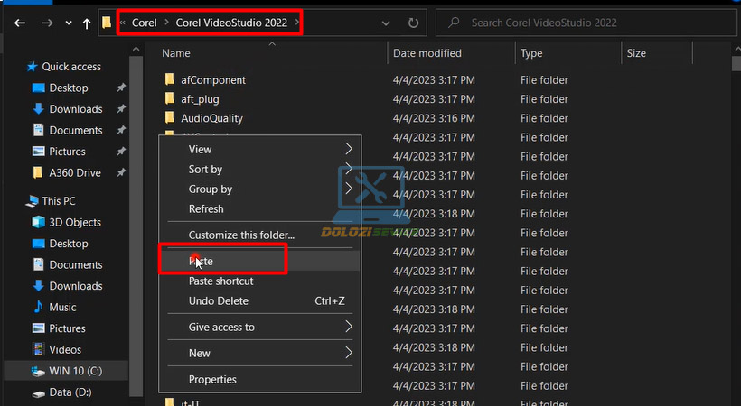Open the recent locations dropdown arrow
The height and width of the screenshot is (406, 741).
[x=69, y=23]
